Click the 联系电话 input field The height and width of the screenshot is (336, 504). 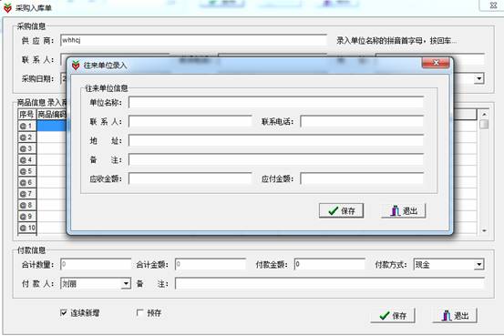click(362, 121)
